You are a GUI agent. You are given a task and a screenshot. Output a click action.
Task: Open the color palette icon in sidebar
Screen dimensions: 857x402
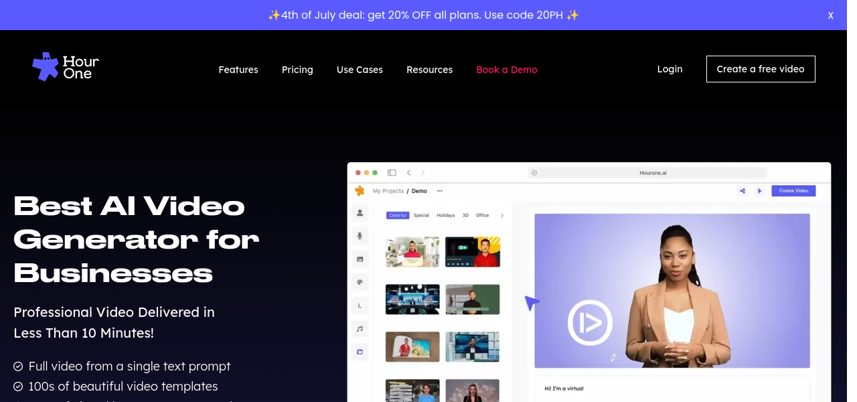[x=360, y=282]
